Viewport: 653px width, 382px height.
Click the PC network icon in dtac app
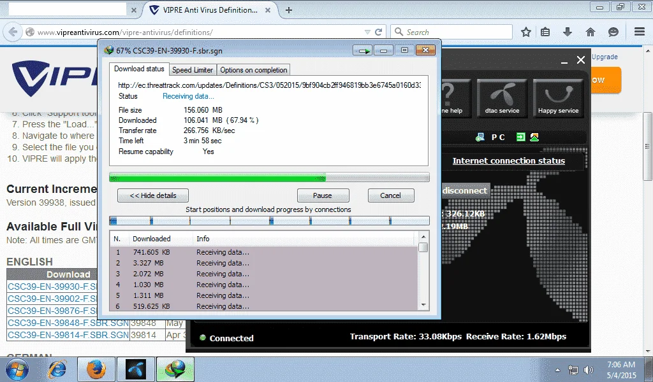(x=480, y=137)
